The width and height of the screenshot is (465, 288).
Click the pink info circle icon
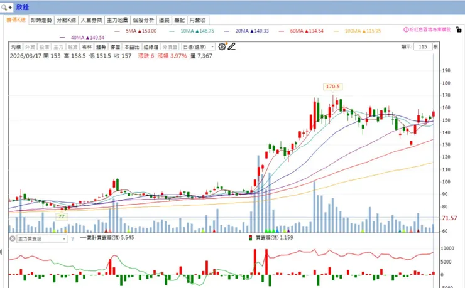click(x=406, y=29)
